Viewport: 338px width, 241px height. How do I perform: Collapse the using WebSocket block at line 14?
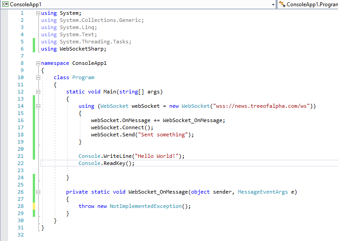pos(38,106)
